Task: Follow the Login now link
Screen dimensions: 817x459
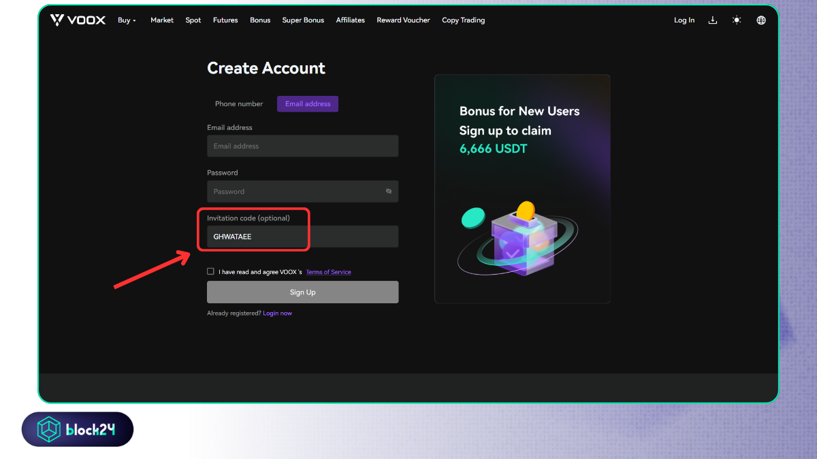Action: tap(278, 313)
